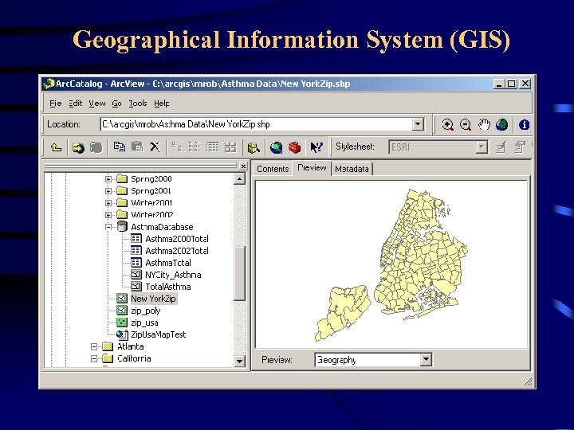Select the zip_poly shapefile
This screenshot has height=430, width=574.
click(x=146, y=311)
